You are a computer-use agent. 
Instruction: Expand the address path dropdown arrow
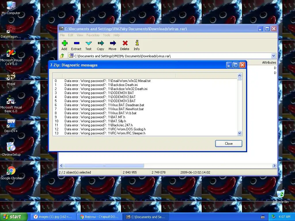pos(273,56)
